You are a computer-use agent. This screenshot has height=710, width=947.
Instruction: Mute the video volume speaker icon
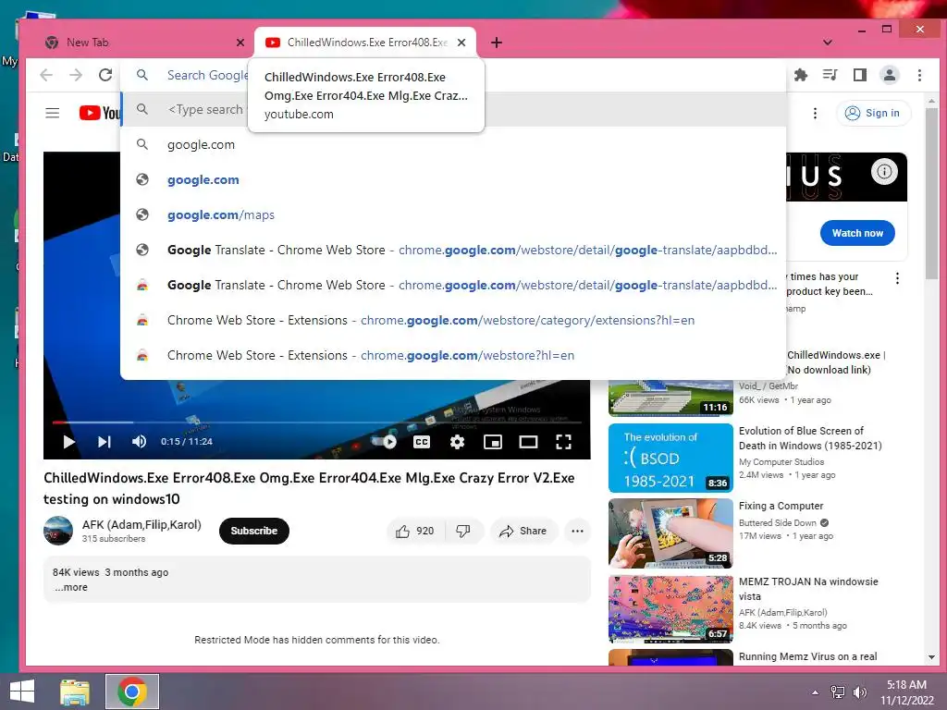tap(139, 442)
